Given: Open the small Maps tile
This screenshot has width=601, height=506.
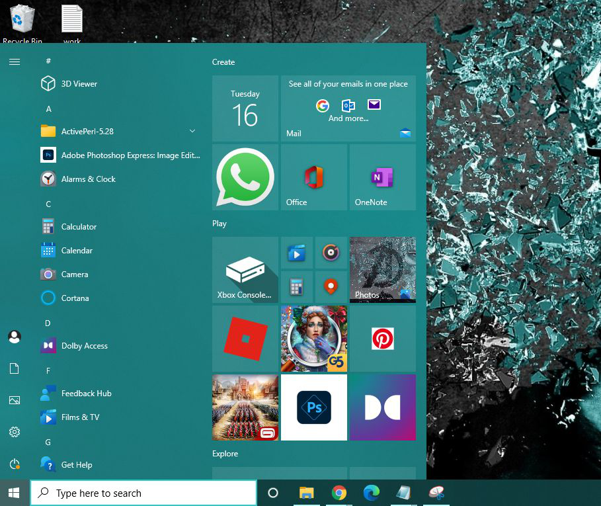Looking at the screenshot, I should pos(331,287).
